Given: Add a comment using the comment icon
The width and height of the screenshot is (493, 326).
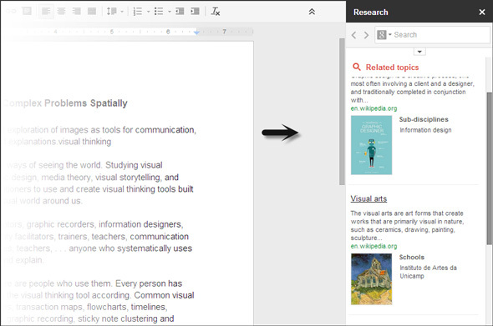Looking at the screenshot, I should pos(27,12).
